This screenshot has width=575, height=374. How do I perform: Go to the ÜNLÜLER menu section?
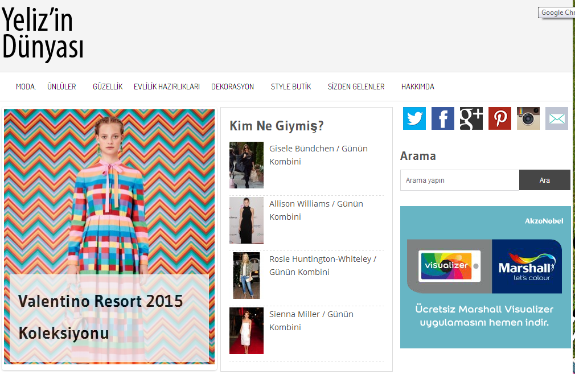pyautogui.click(x=61, y=87)
